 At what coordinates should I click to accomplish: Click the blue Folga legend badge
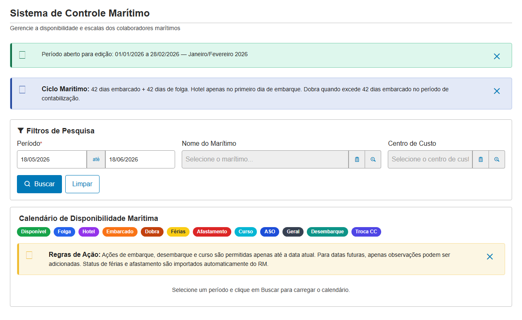click(x=64, y=232)
